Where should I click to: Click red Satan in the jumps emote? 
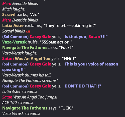click(x=7, y=97)
